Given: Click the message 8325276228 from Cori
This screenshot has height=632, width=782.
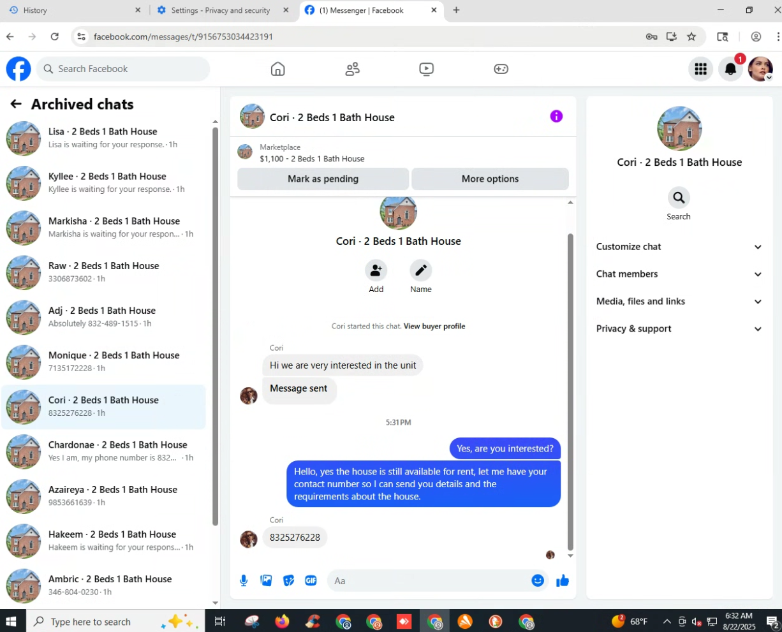Looking at the screenshot, I should [295, 538].
